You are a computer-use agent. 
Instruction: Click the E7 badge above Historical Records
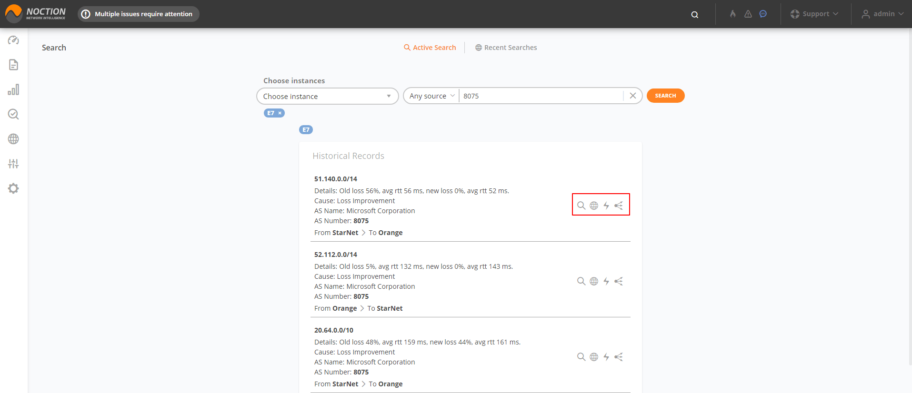pos(306,129)
